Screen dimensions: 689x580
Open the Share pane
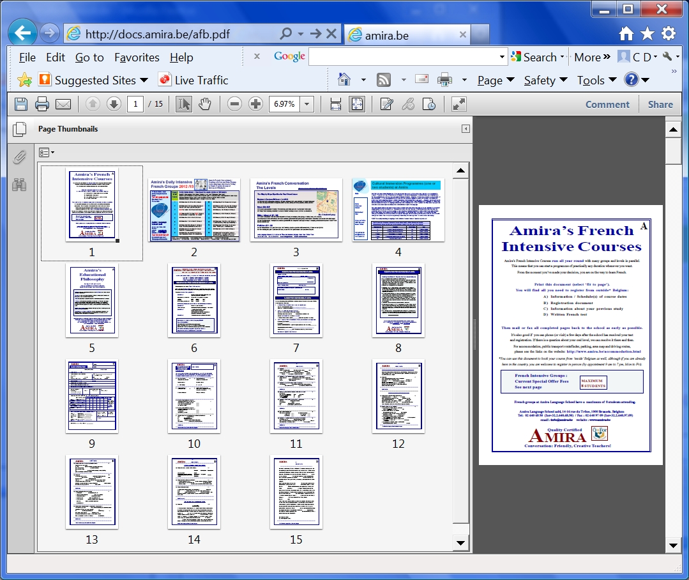click(660, 105)
